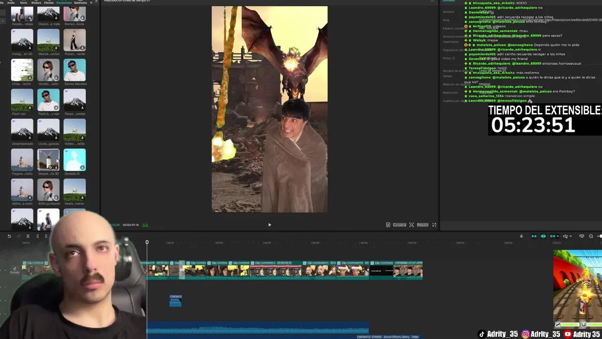Select the Destello III transition
Screen dimensions: 602x339
coord(75,160)
